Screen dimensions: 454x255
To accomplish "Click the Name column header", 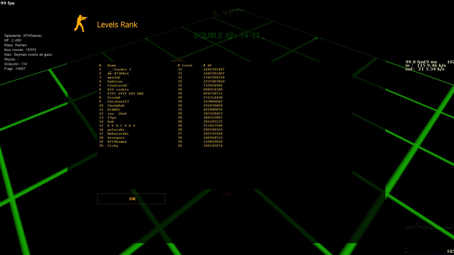I will coord(112,65).
